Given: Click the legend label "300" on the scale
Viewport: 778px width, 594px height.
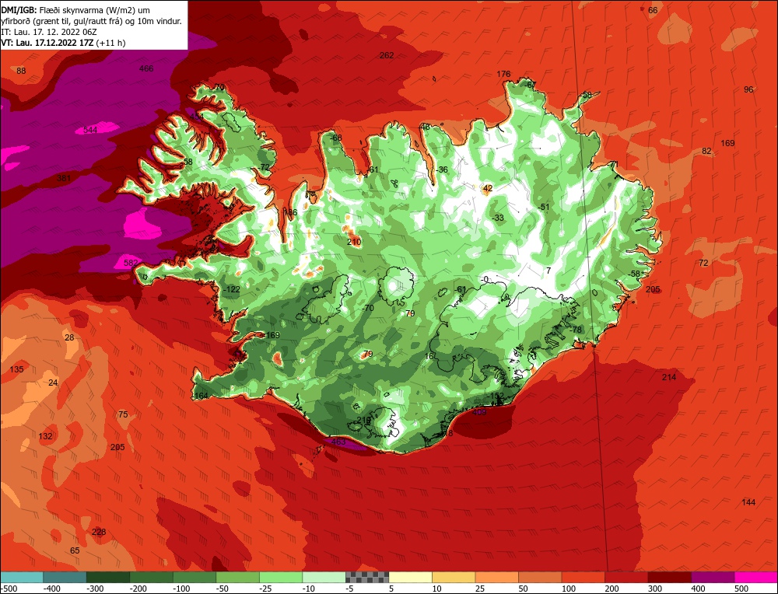Looking at the screenshot, I should pos(655,589).
